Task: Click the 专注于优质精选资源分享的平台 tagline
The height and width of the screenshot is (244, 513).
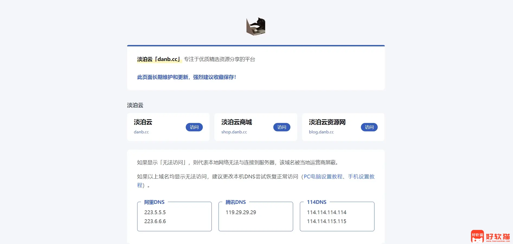Action: tap(219, 59)
